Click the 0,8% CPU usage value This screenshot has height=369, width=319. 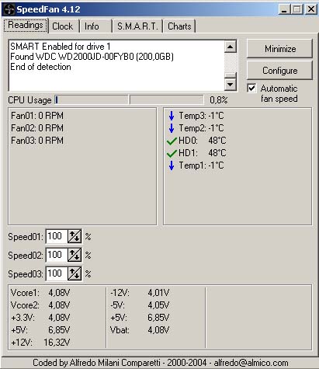(x=219, y=100)
